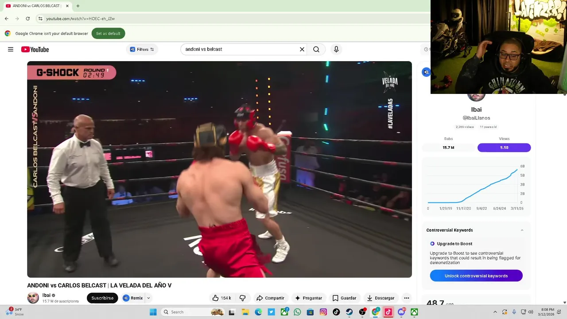The width and height of the screenshot is (567, 319).
Task: Open WhatsApp from the taskbar
Action: (x=297, y=312)
